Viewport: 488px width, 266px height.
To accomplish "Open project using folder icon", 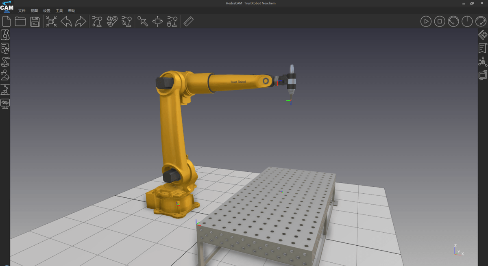I will pyautogui.click(x=20, y=22).
